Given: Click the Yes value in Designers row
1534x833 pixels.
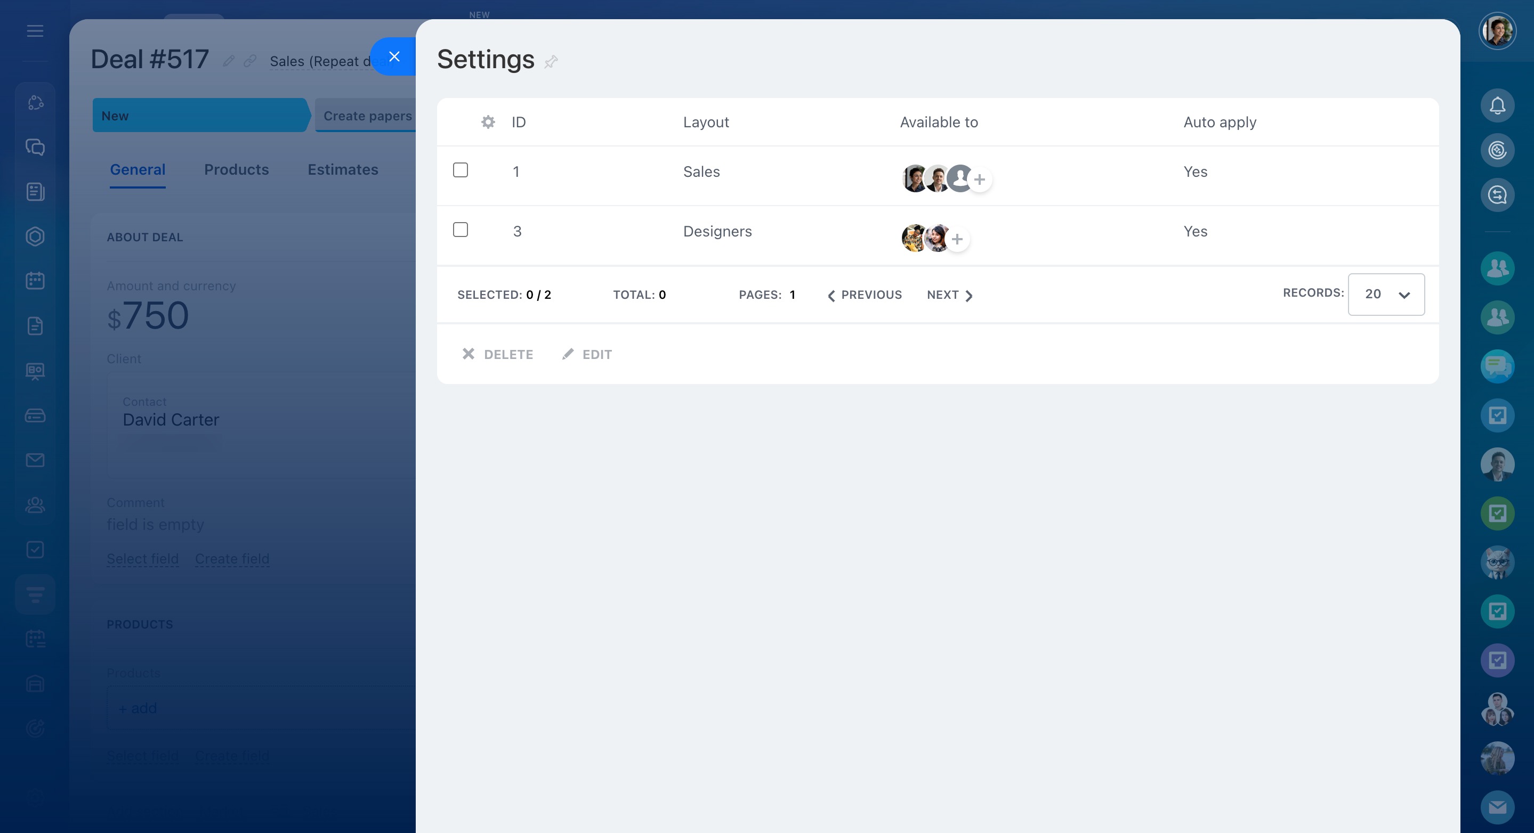Looking at the screenshot, I should [x=1195, y=232].
